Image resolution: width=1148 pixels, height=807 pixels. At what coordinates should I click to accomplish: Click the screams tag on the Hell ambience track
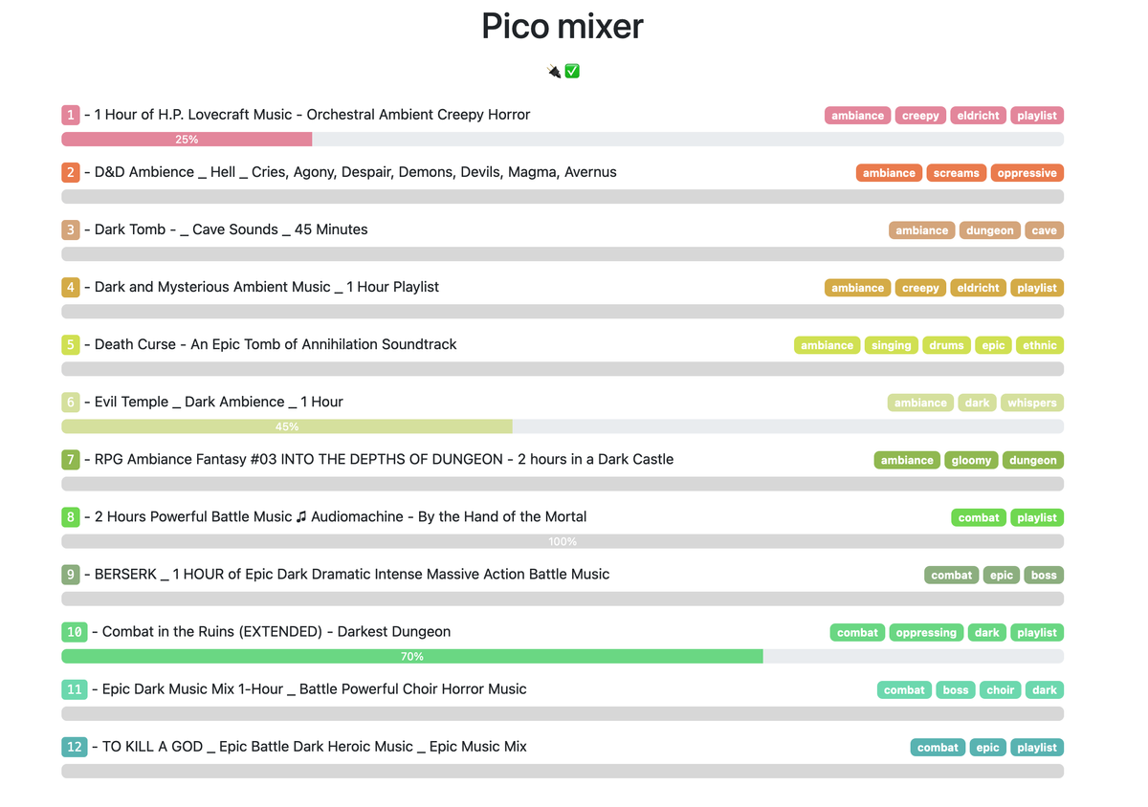click(956, 172)
